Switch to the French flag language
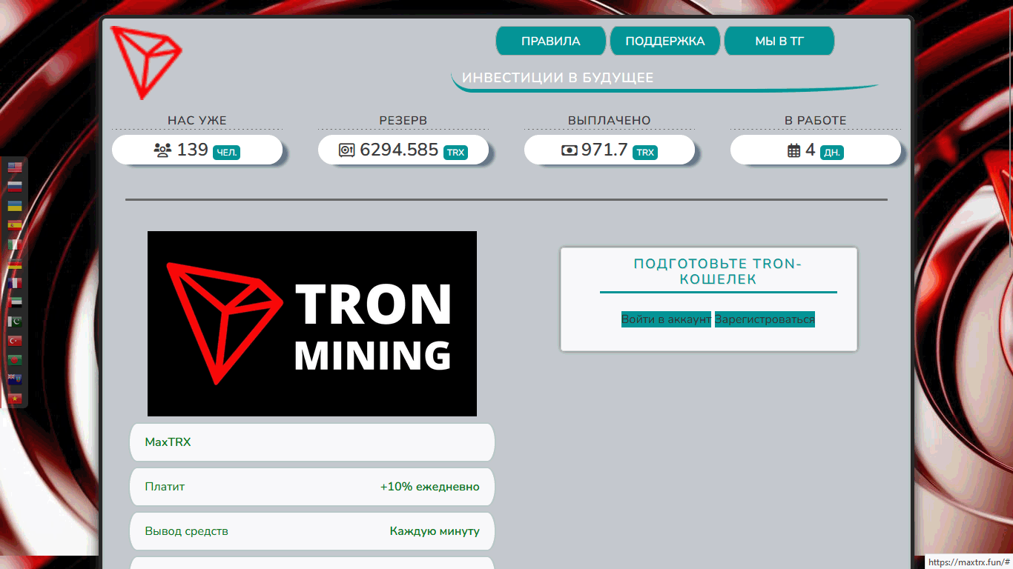Screen dimensions: 1013x569 point(15,283)
